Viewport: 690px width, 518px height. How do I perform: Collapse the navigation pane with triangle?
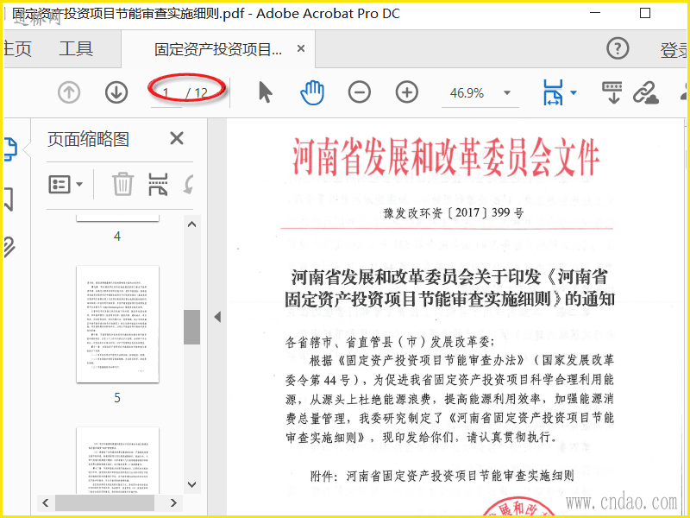pyautogui.click(x=217, y=317)
